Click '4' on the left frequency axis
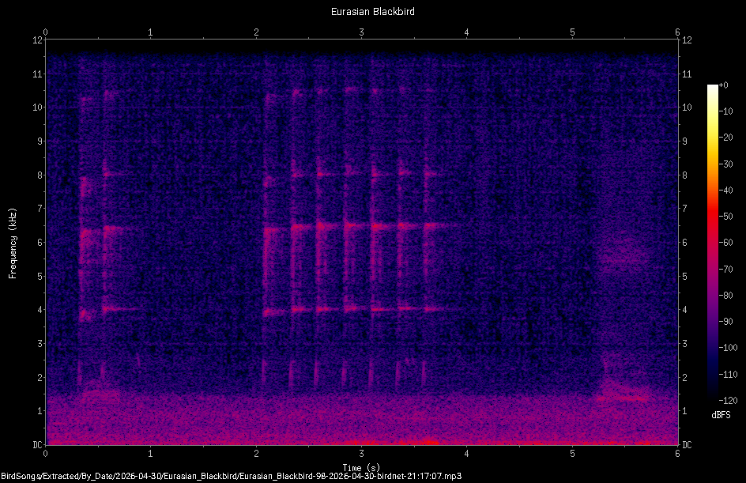The height and width of the screenshot is (483, 746). click(x=40, y=310)
